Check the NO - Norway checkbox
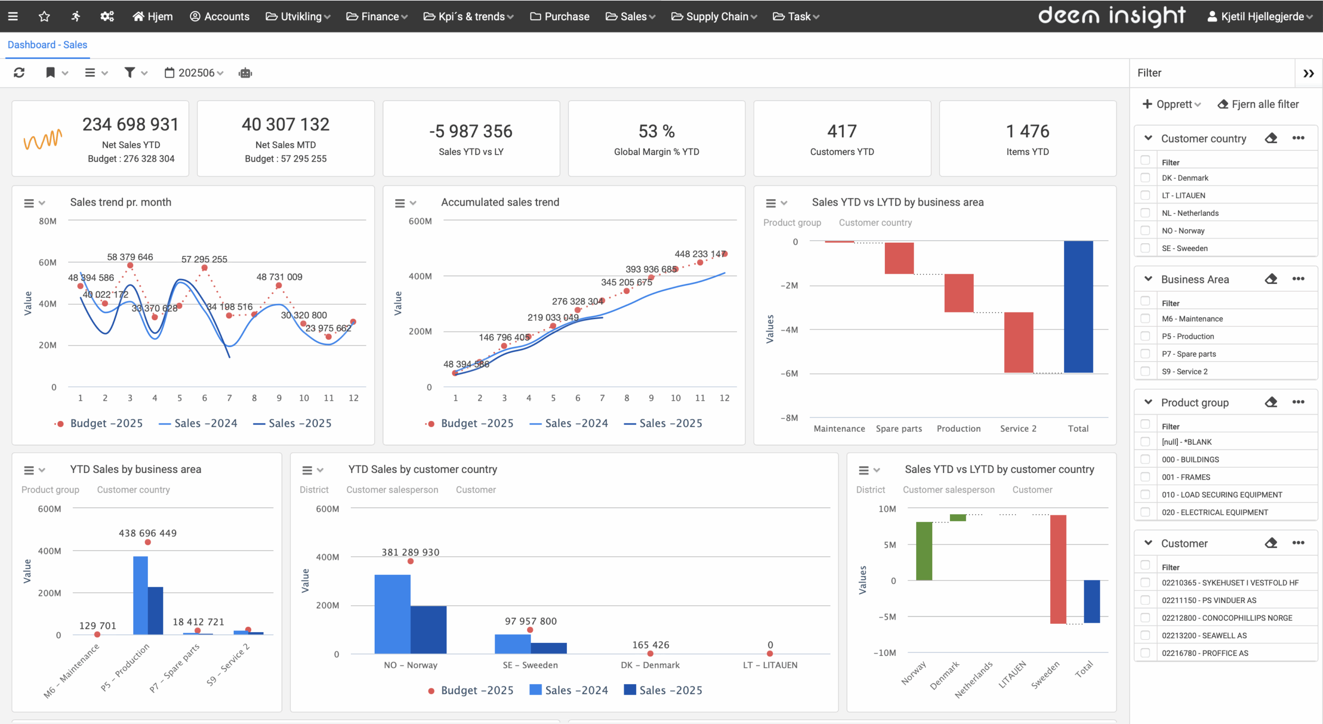Viewport: 1323px width, 724px height. 1145,230
